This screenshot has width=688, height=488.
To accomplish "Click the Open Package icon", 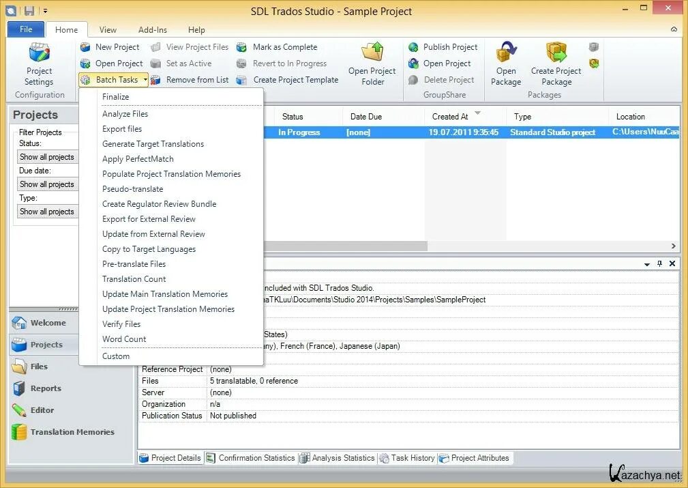I will (506, 52).
